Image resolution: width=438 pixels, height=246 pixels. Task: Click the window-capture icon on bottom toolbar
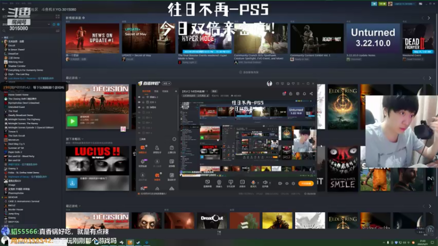pyautogui.click(x=230, y=182)
